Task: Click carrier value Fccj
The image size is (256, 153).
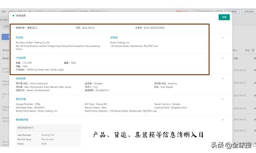Action: (96, 87)
